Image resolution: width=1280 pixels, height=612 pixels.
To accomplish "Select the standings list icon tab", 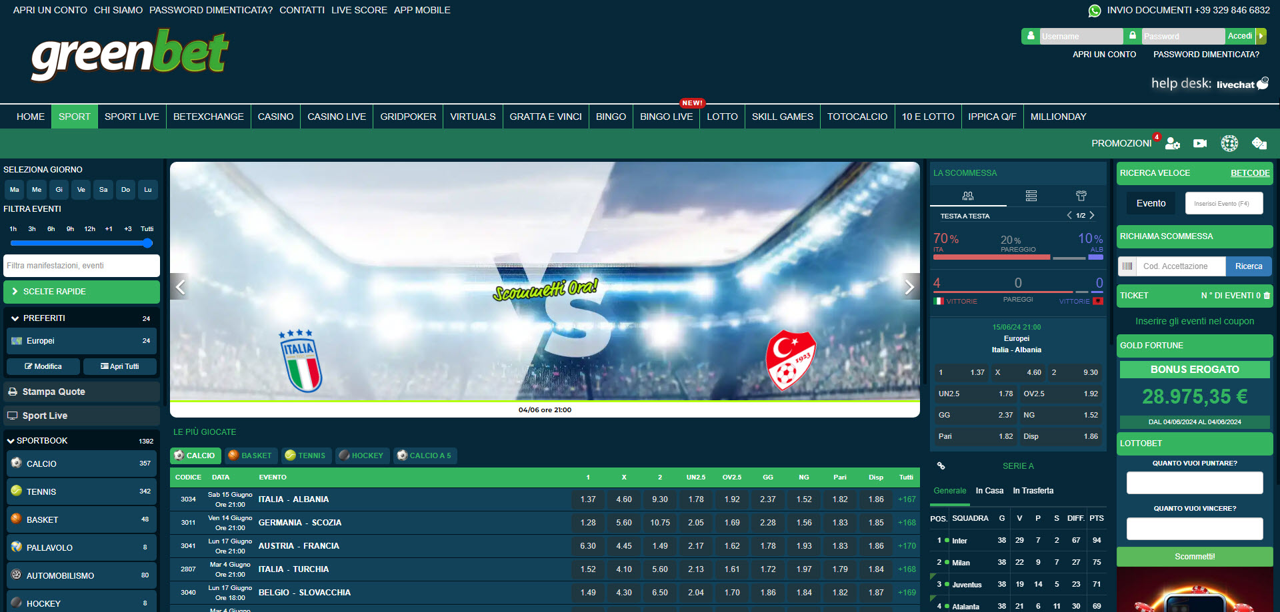I will [x=1031, y=196].
